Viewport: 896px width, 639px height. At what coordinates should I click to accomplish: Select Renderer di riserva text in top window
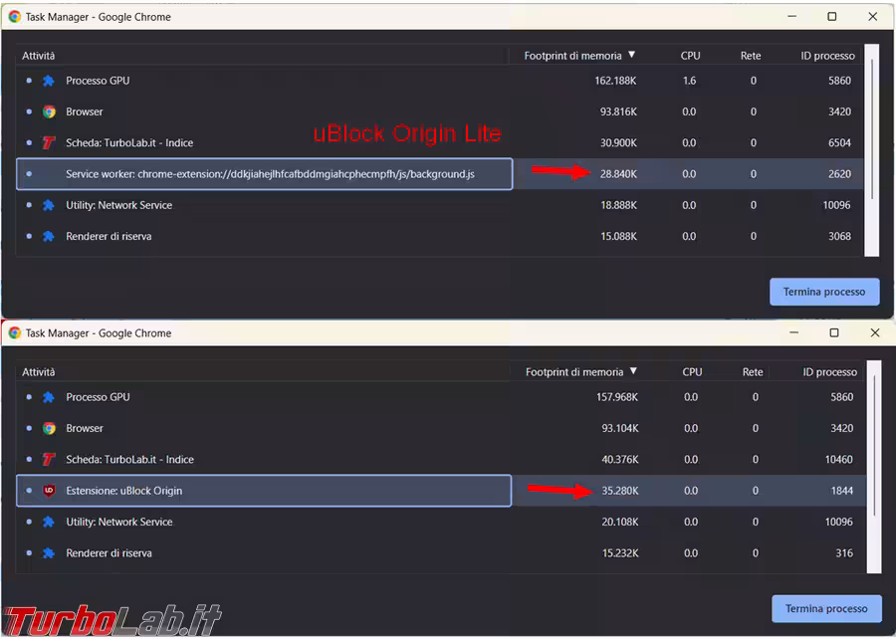pos(109,236)
